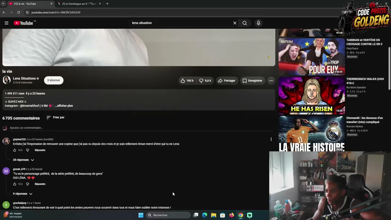
Task: Reply to @mah_679's comment
Action: click(40, 184)
